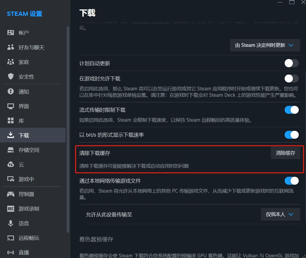Select the 云 (Cloud) settings icon
306x258 pixels.
tap(10, 165)
